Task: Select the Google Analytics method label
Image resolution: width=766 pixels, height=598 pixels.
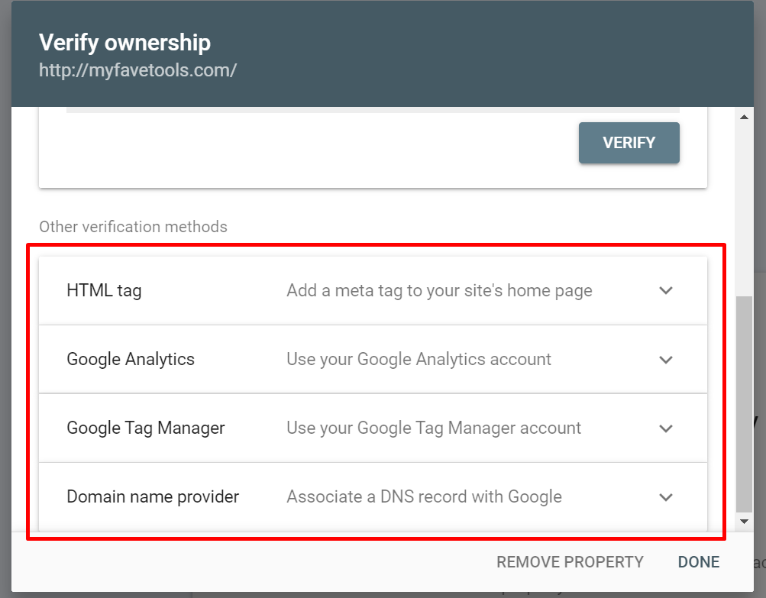Action: click(x=131, y=360)
